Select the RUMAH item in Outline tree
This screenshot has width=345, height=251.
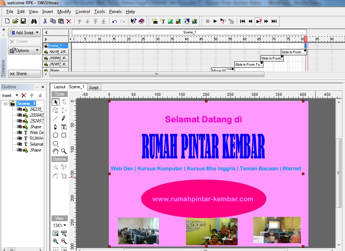click(37, 138)
